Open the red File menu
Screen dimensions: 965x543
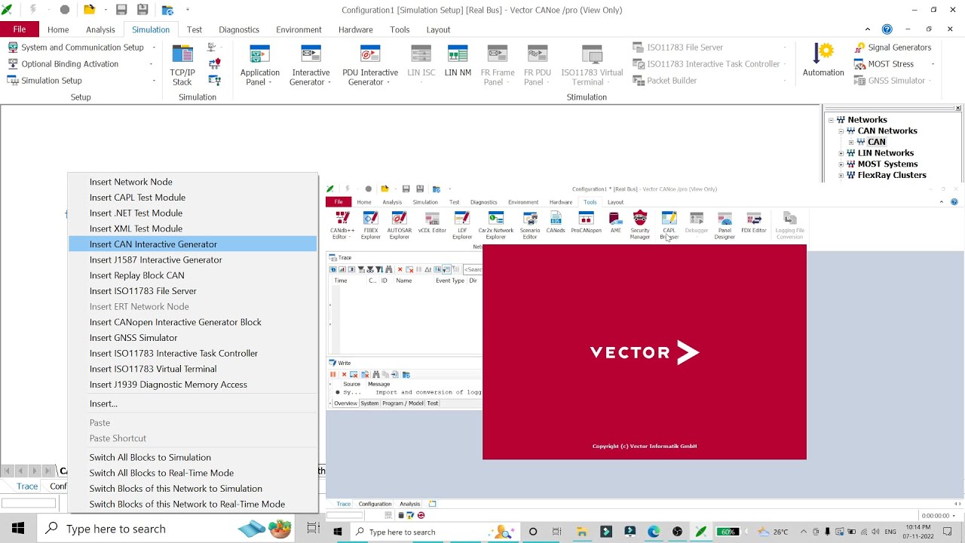[x=20, y=29]
